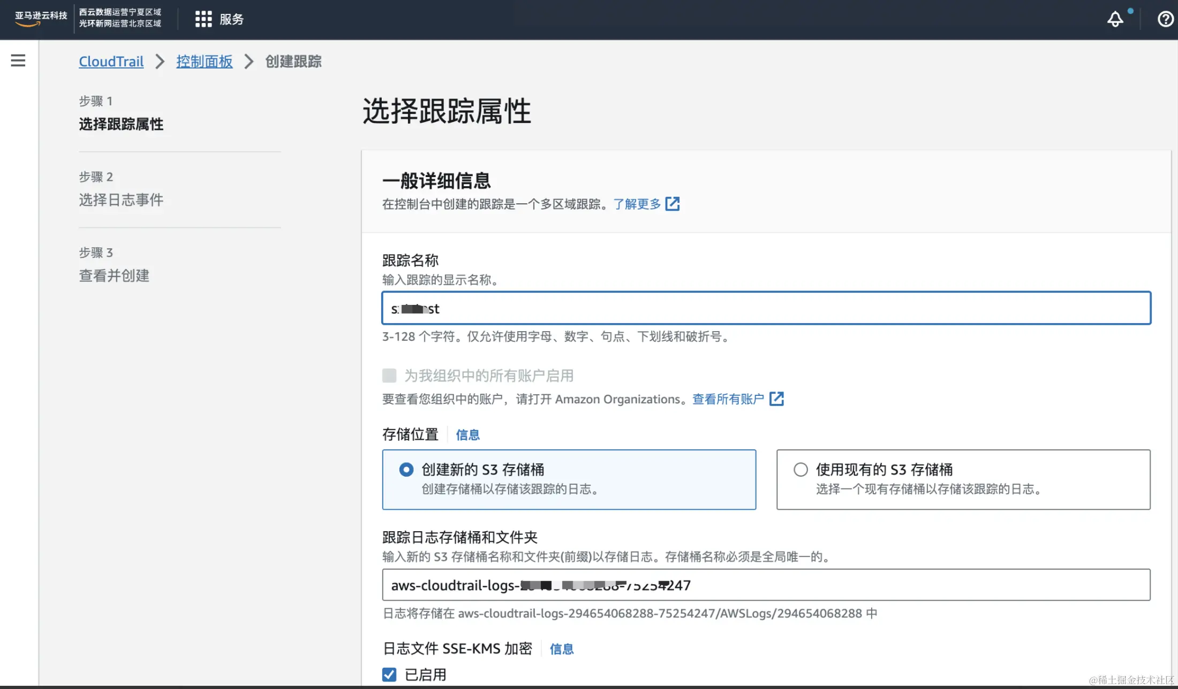
Task: Click the S3 bucket name input field
Action: click(x=766, y=585)
